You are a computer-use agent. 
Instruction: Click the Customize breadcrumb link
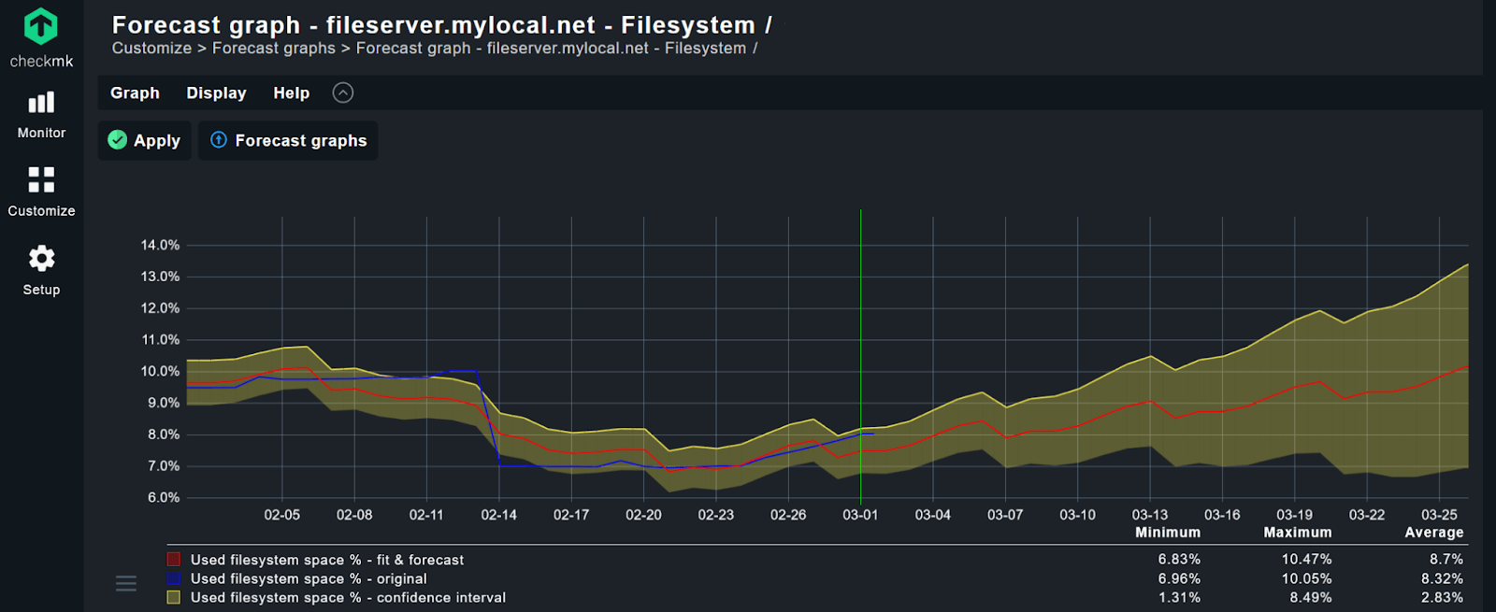[151, 48]
